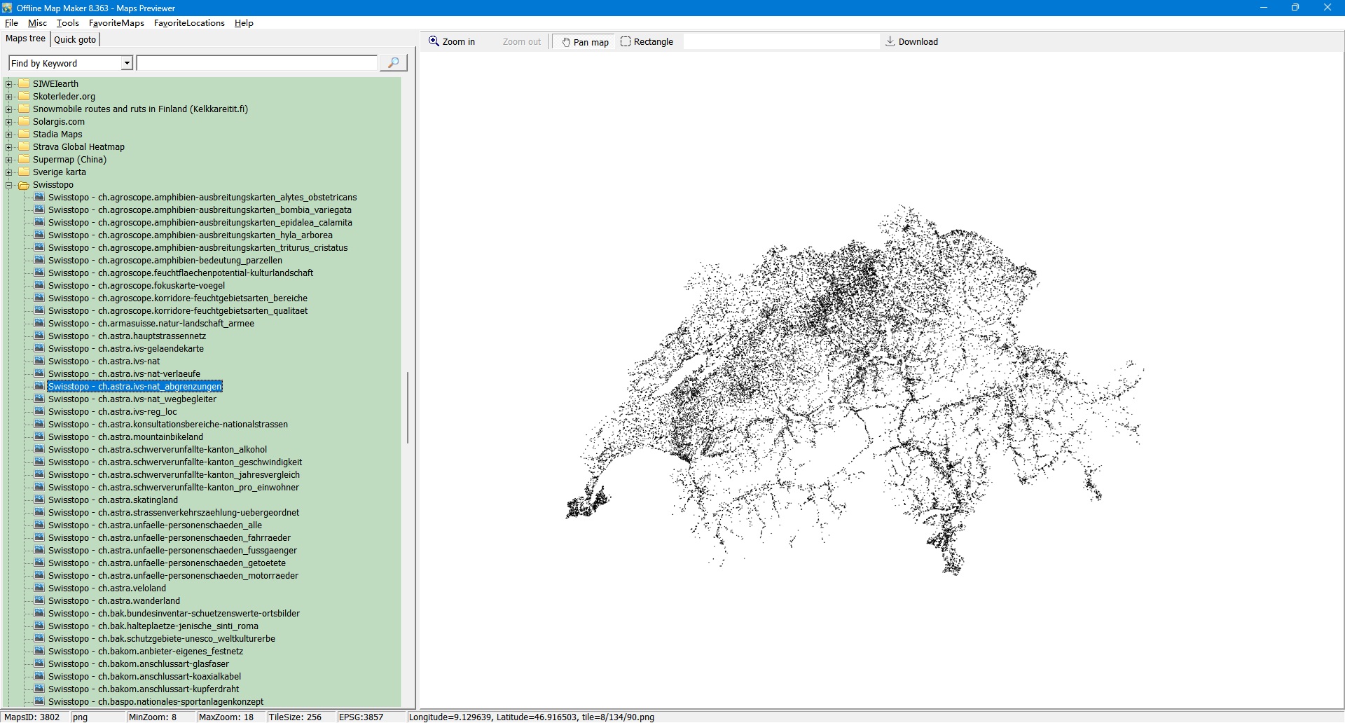
Task: Activate the Rectangle selection tool
Action: tap(647, 42)
